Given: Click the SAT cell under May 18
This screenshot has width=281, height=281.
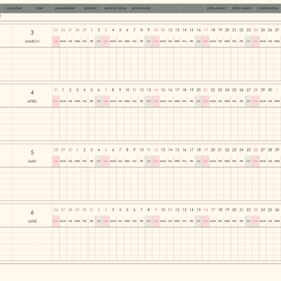Looking at the screenshot, I should tap(199, 161).
